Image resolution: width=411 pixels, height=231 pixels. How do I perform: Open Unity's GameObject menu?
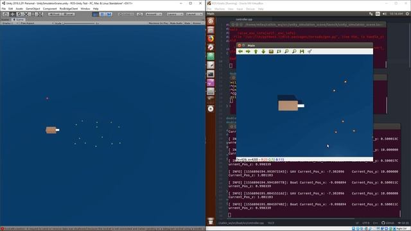pyautogui.click(x=33, y=8)
